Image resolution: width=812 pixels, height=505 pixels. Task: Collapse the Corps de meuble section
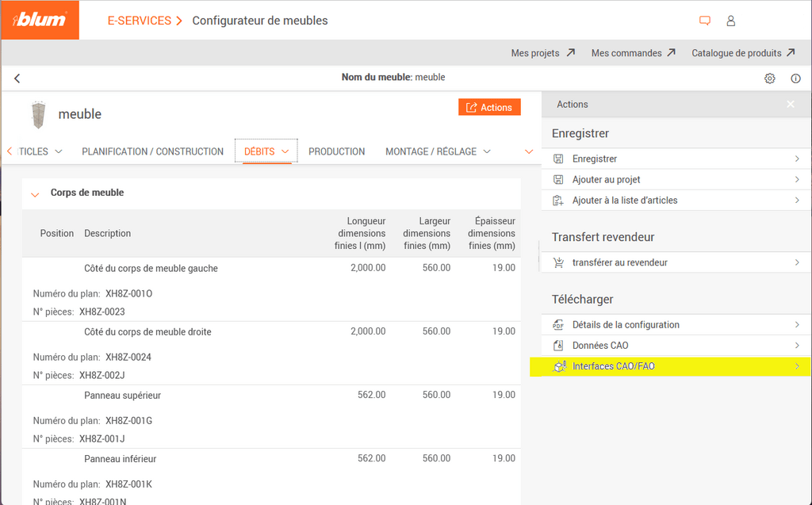(x=35, y=193)
